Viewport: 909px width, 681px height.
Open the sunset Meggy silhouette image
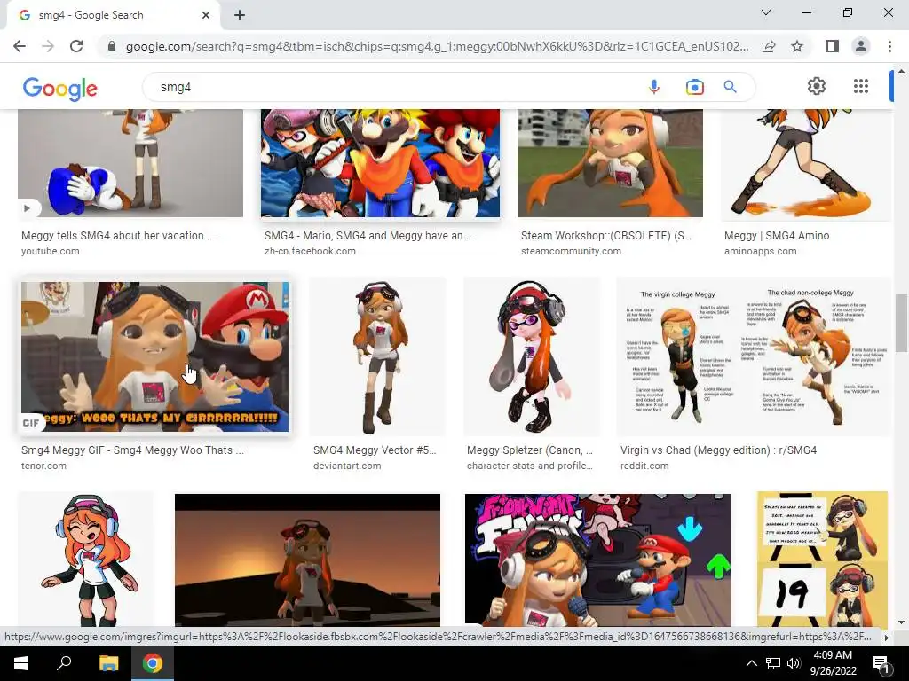point(307,560)
